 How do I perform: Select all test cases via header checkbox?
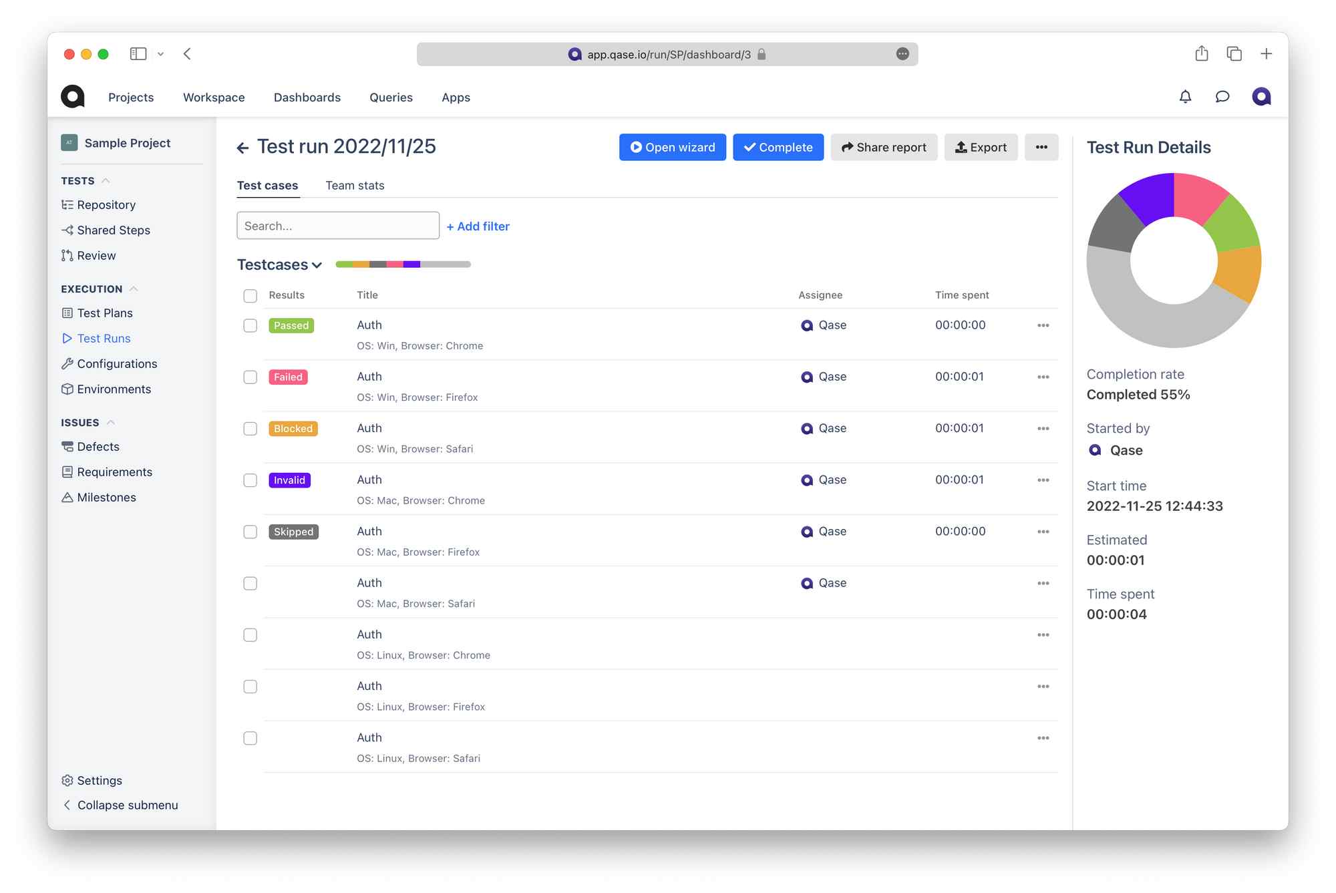point(250,295)
